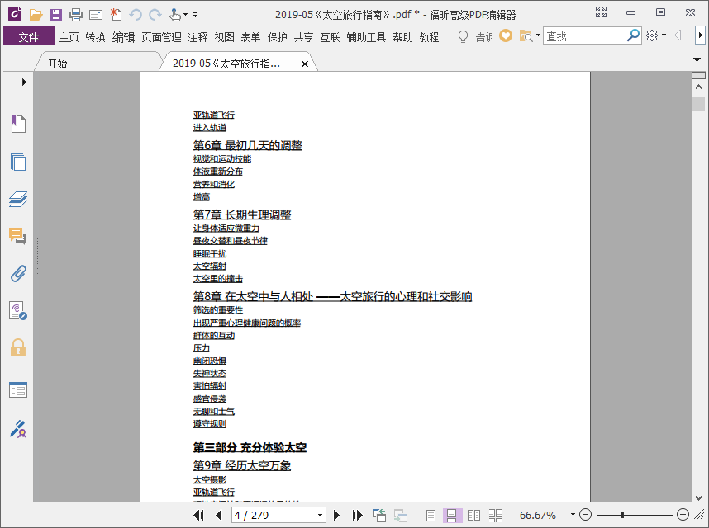Follow the 第9章 经历太空万象 link
Viewport: 709px width, 528px height.
(x=242, y=465)
